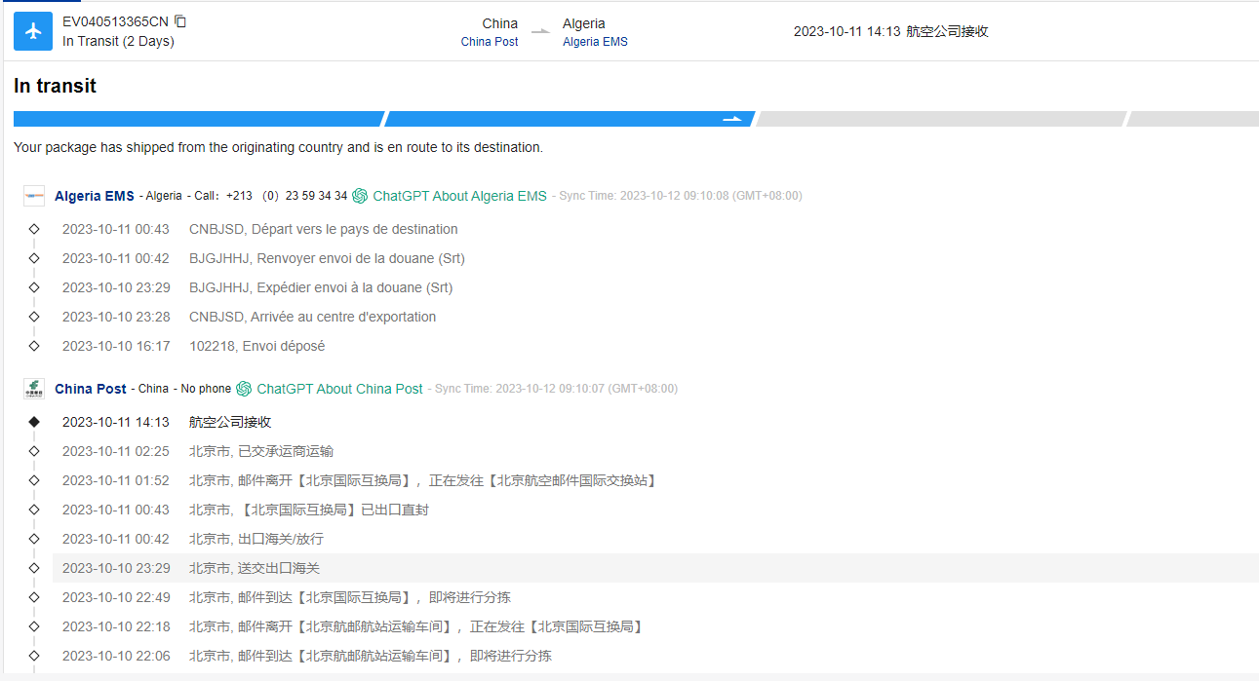This screenshot has height=681, width=1259.
Task: Open the China Post carrier link
Action: coord(490,42)
